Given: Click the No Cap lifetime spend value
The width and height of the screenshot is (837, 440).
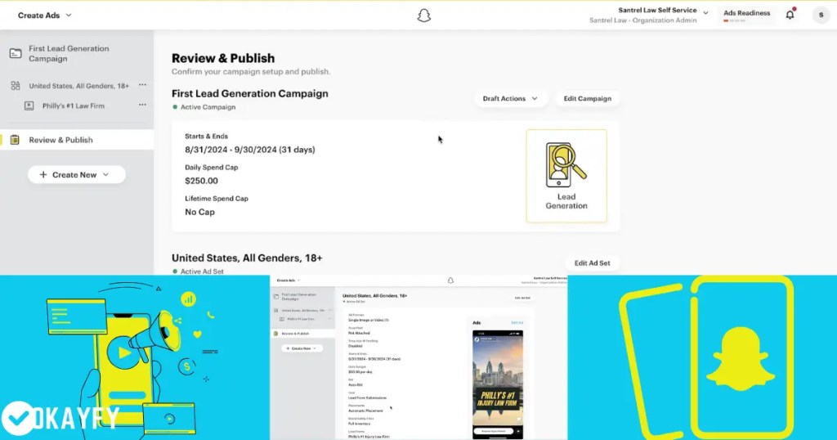Looking at the screenshot, I should coord(199,212).
